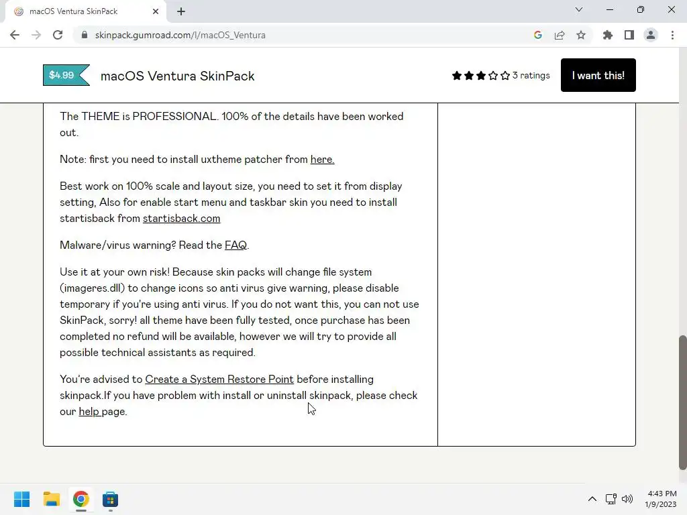Open network settings tray icon

point(611,499)
